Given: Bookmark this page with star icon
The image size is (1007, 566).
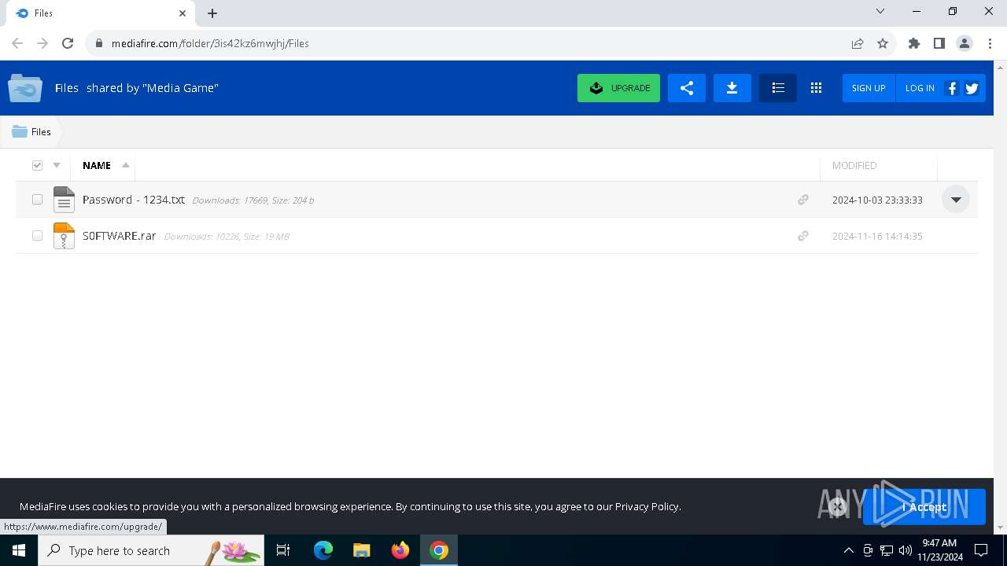Looking at the screenshot, I should coord(883,43).
